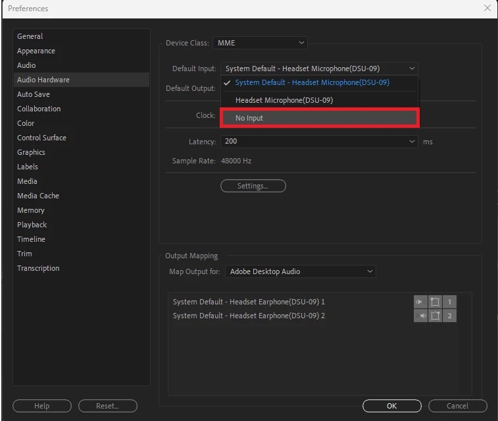Go to Collaboration preferences
This screenshot has width=498, height=421.
click(x=82, y=109)
